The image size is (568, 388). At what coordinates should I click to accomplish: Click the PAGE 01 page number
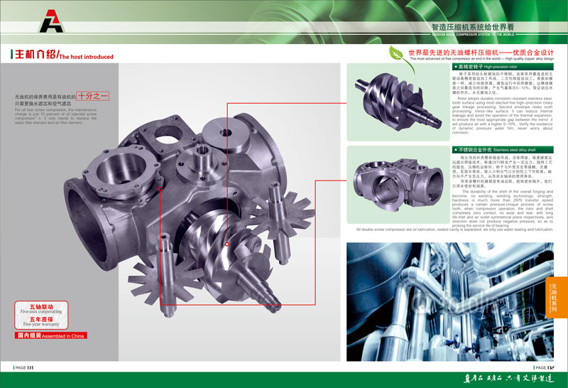coord(25,367)
